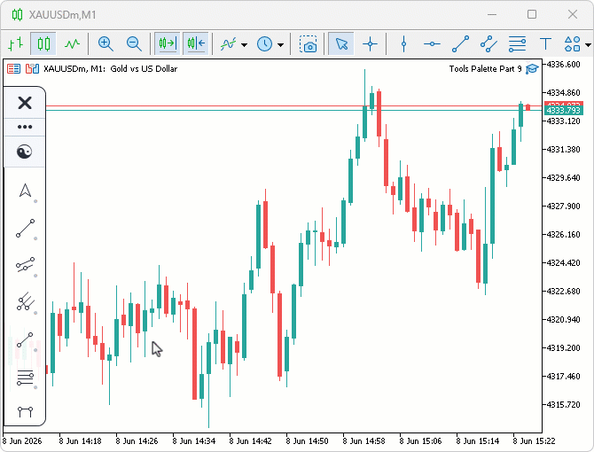Select palette measure bracket tool

click(25, 411)
